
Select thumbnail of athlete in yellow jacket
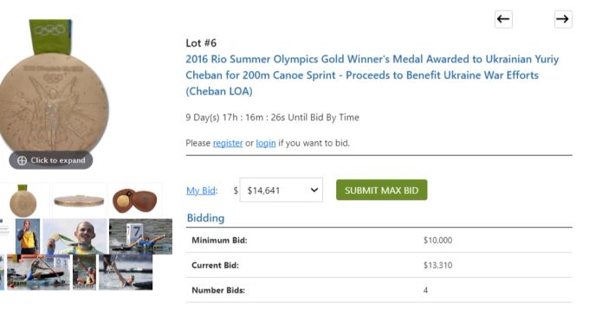click(28, 236)
